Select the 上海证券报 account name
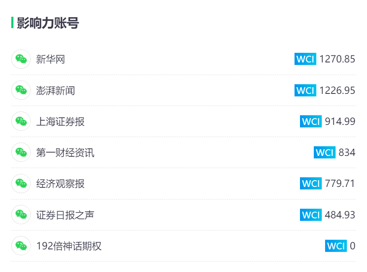Viewport: 367px width, 272px height. click(x=60, y=122)
